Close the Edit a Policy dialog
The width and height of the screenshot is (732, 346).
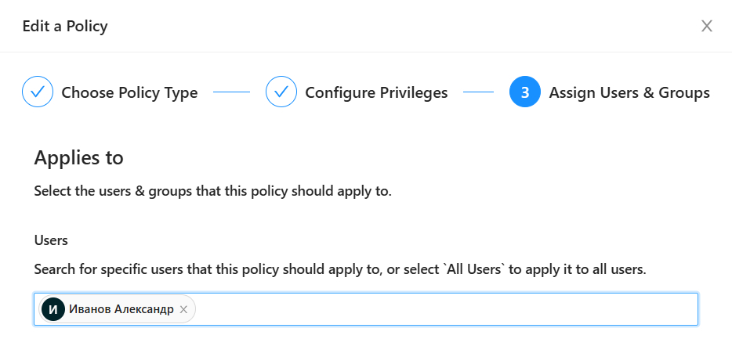coord(706,26)
